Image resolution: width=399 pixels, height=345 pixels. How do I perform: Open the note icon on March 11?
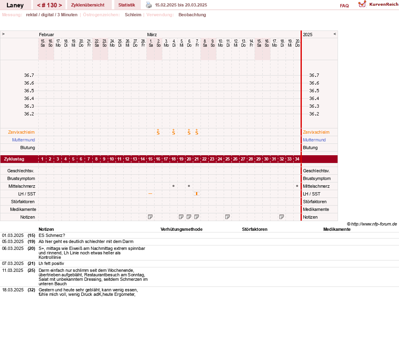click(227, 217)
